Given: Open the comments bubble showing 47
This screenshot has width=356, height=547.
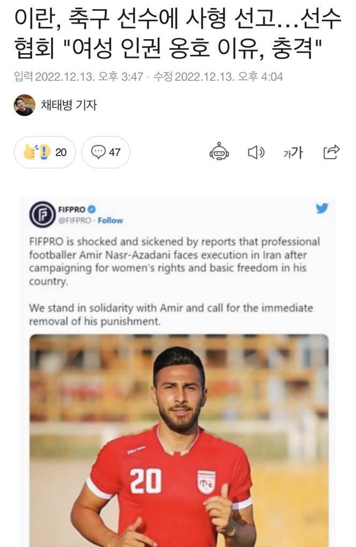Looking at the screenshot, I should click(106, 152).
